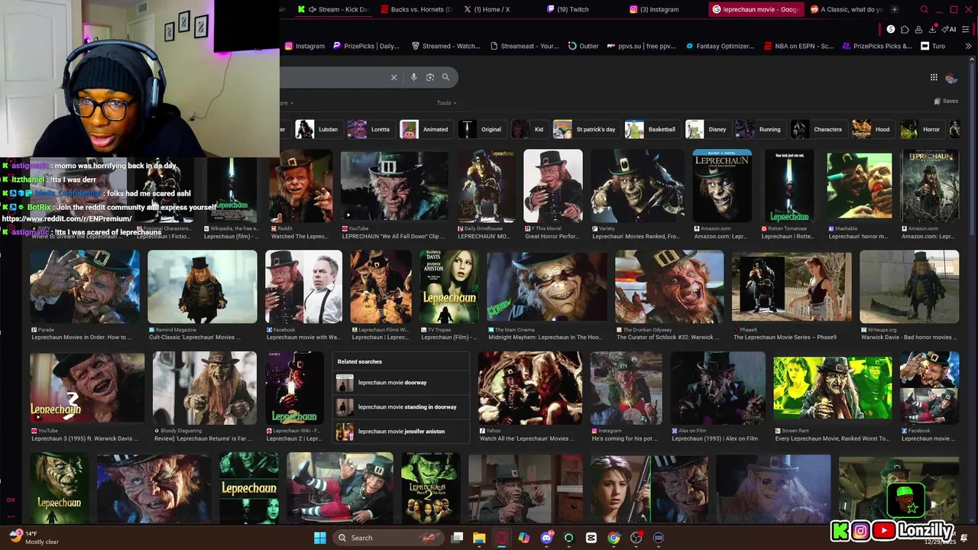This screenshot has height=550, width=978.
Task: Open related search 'leprechaun movie jennifer aniston'
Action: coord(401,432)
